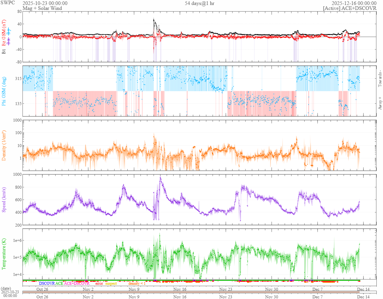Click the red 'error' legend entry
The height and width of the screenshot is (299, 383).
pyautogui.click(x=99, y=283)
